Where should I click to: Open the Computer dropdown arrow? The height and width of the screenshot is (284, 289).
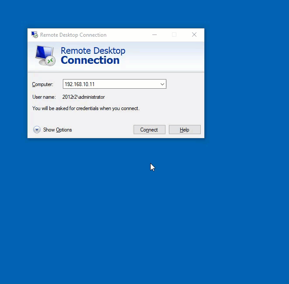tap(162, 84)
